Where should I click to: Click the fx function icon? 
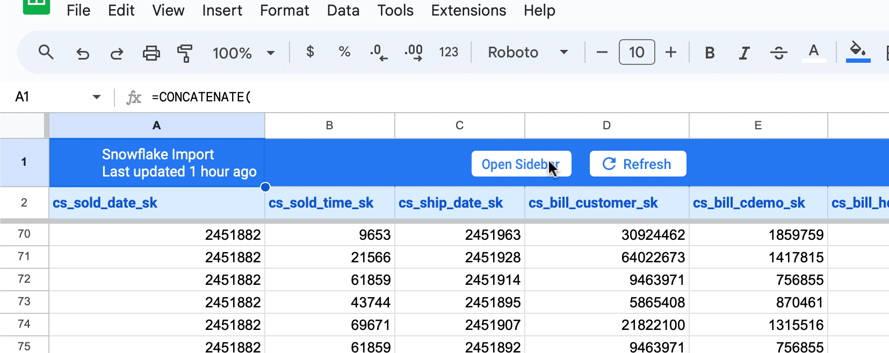click(x=134, y=97)
